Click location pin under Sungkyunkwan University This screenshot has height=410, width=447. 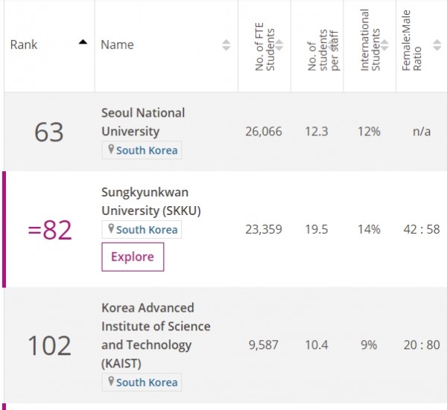pyautogui.click(x=111, y=229)
